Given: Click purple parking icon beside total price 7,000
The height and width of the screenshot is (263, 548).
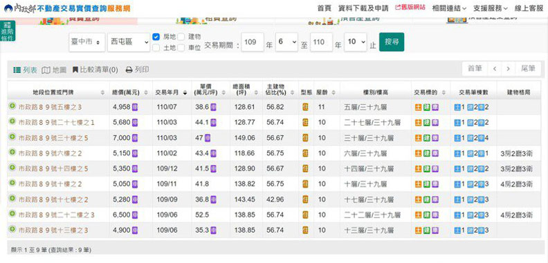Looking at the screenshot, I should [x=135, y=138].
